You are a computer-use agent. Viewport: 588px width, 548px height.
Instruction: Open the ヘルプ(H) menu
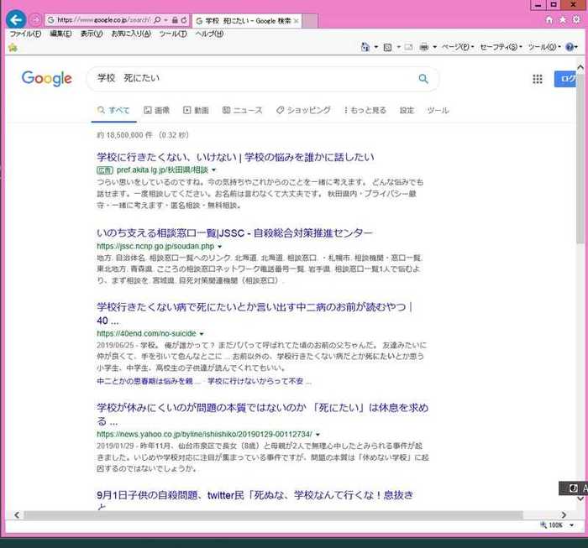point(209,34)
